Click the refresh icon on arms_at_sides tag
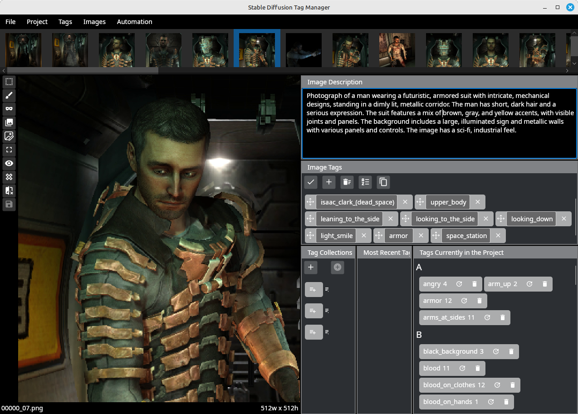The image size is (578, 414). click(487, 317)
